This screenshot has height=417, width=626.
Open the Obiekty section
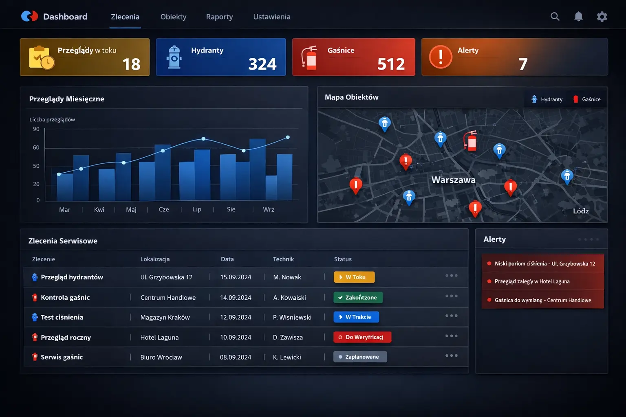(x=173, y=17)
